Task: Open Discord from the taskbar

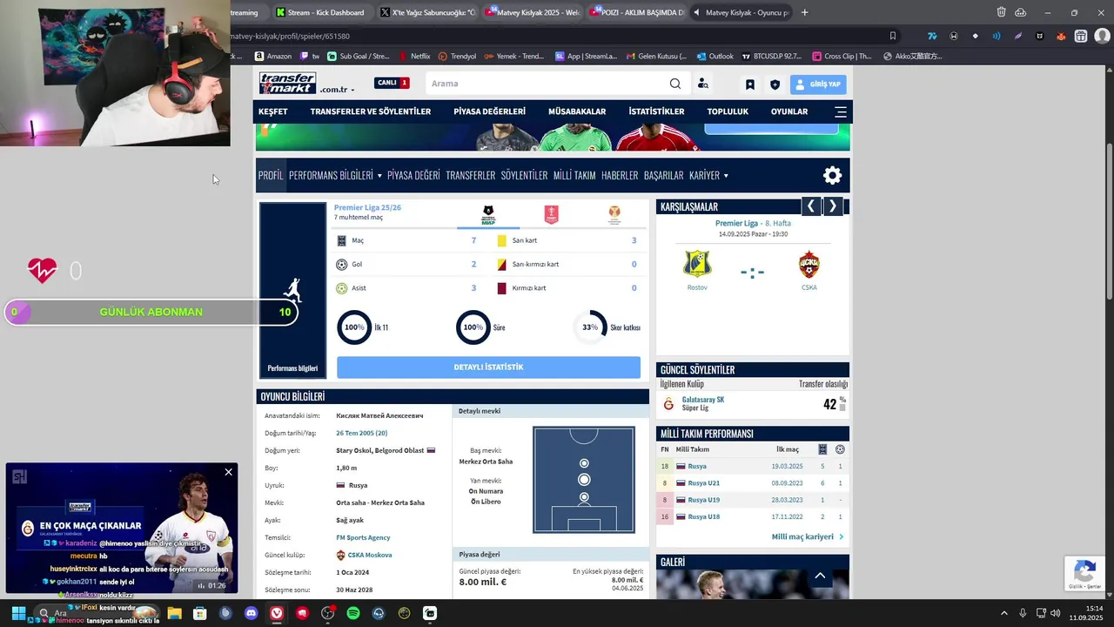Action: pyautogui.click(x=252, y=613)
